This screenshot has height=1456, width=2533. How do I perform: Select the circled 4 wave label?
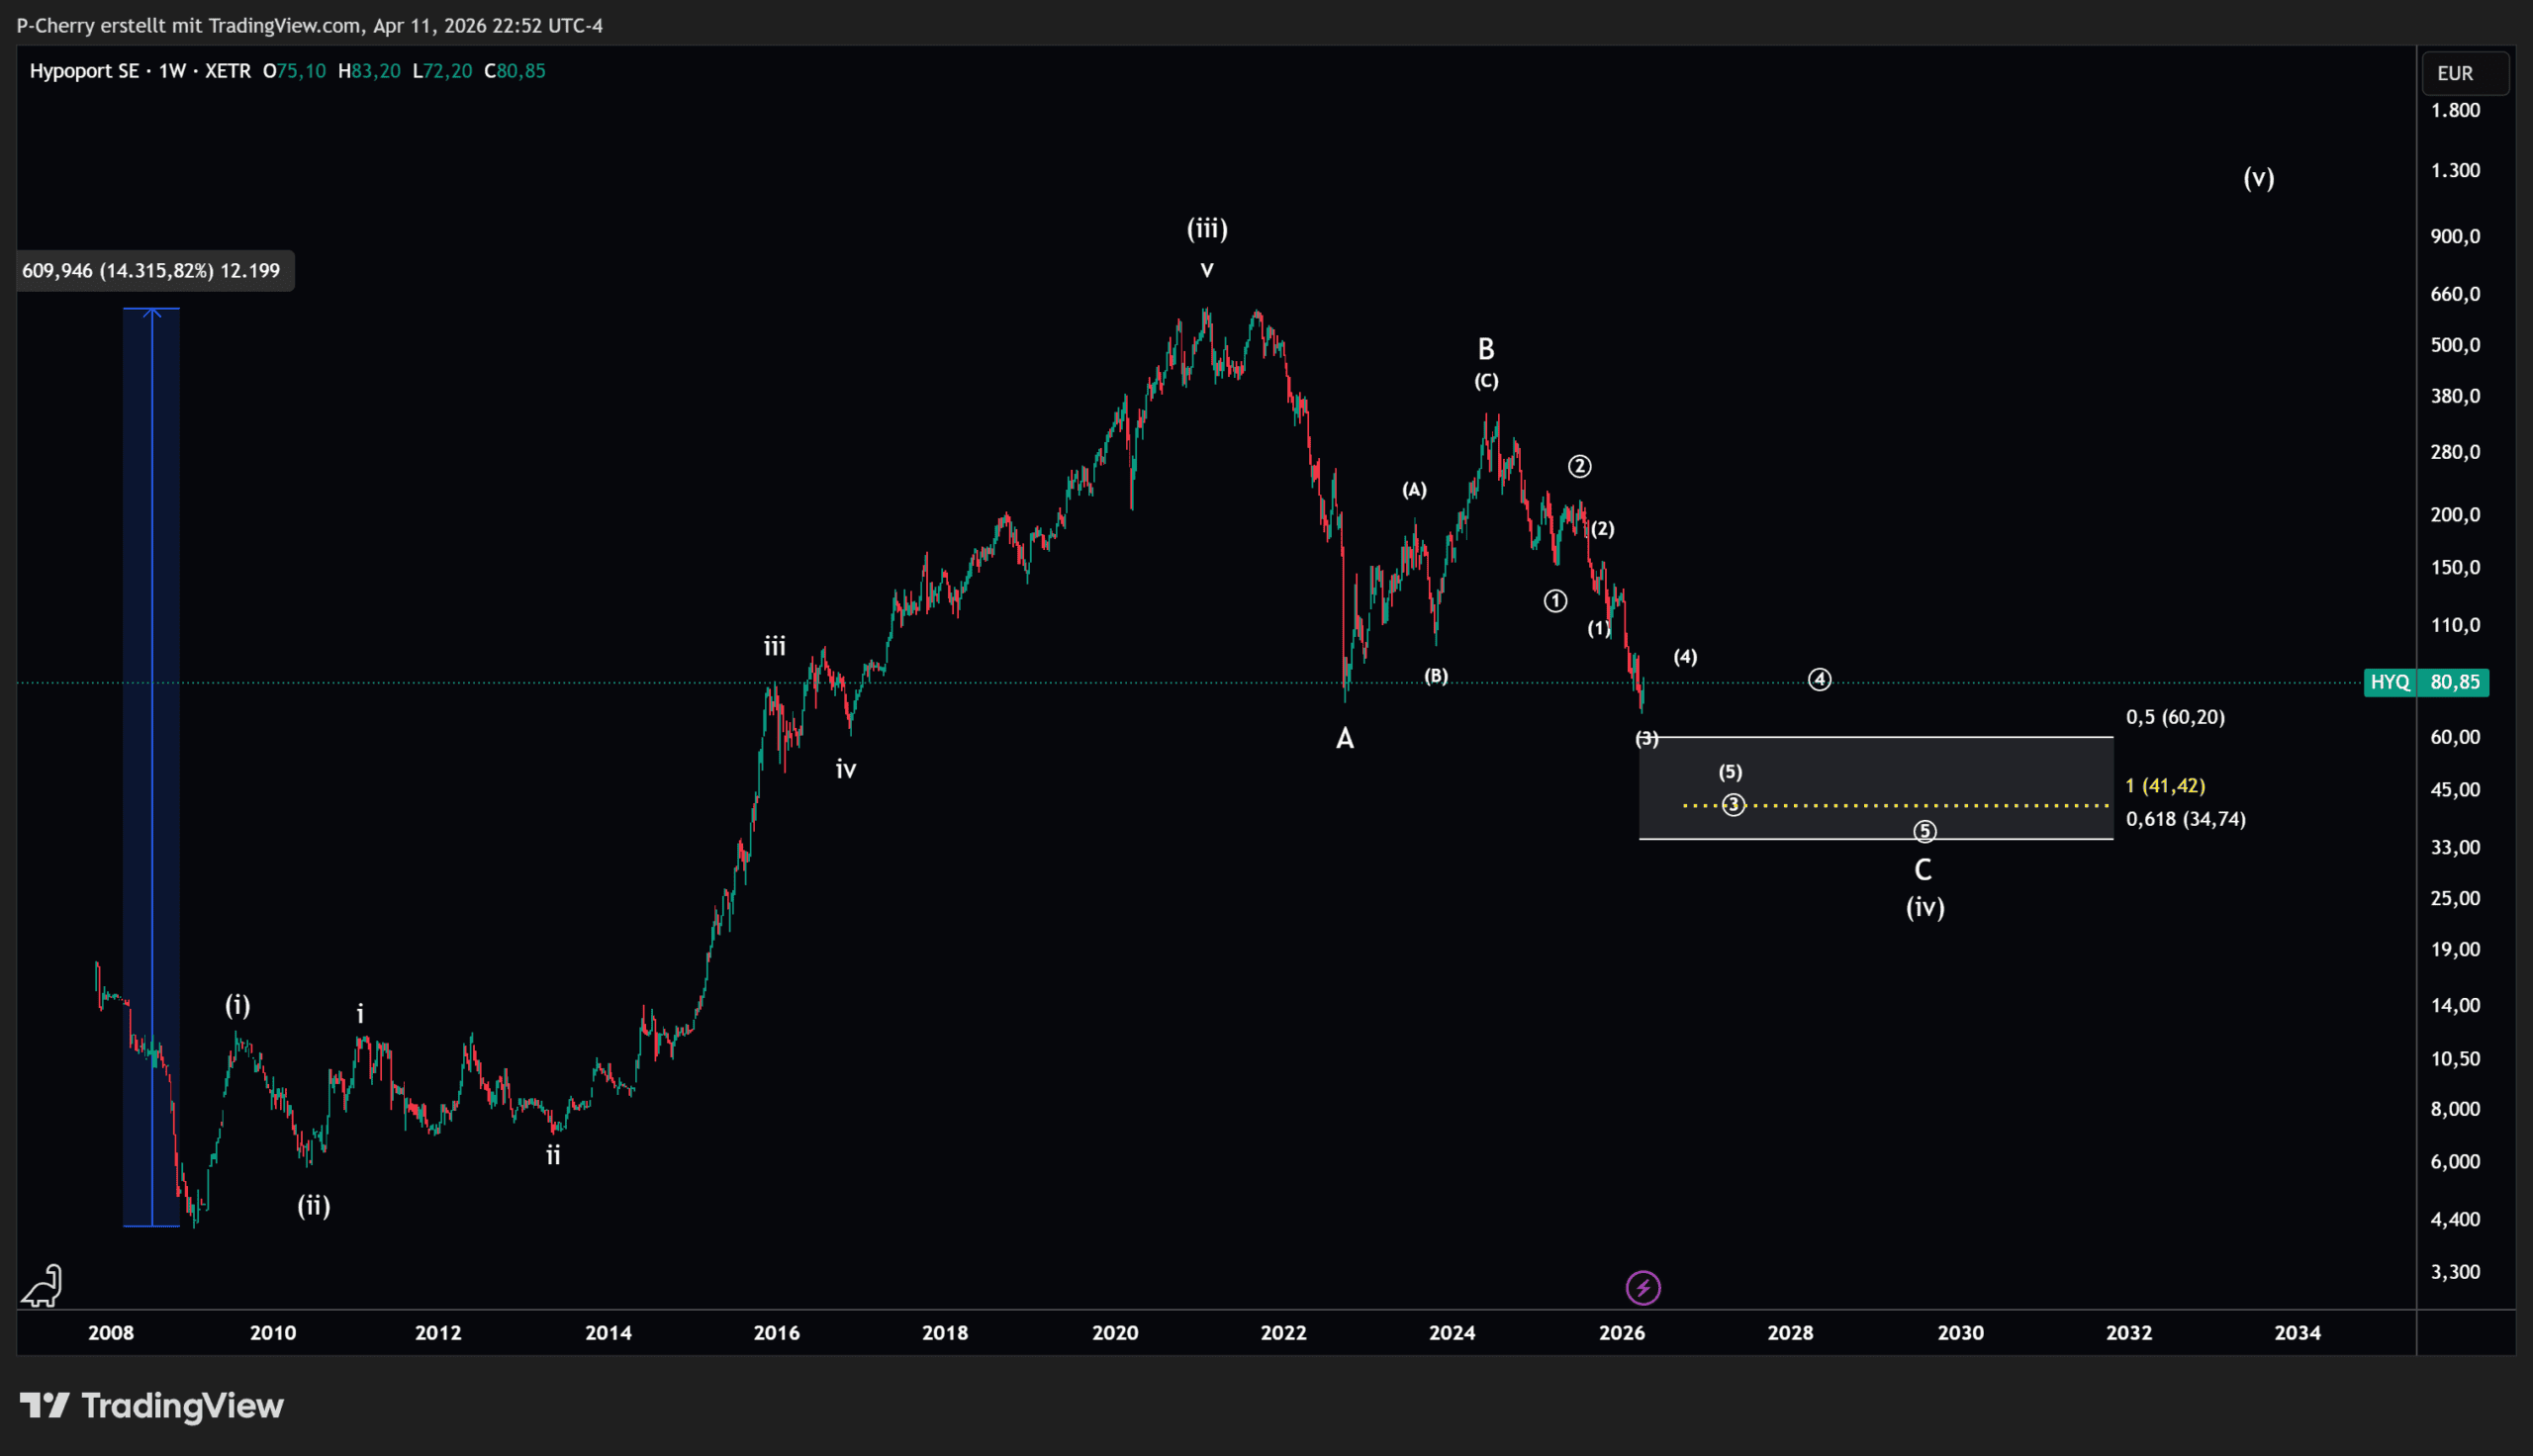point(1819,680)
